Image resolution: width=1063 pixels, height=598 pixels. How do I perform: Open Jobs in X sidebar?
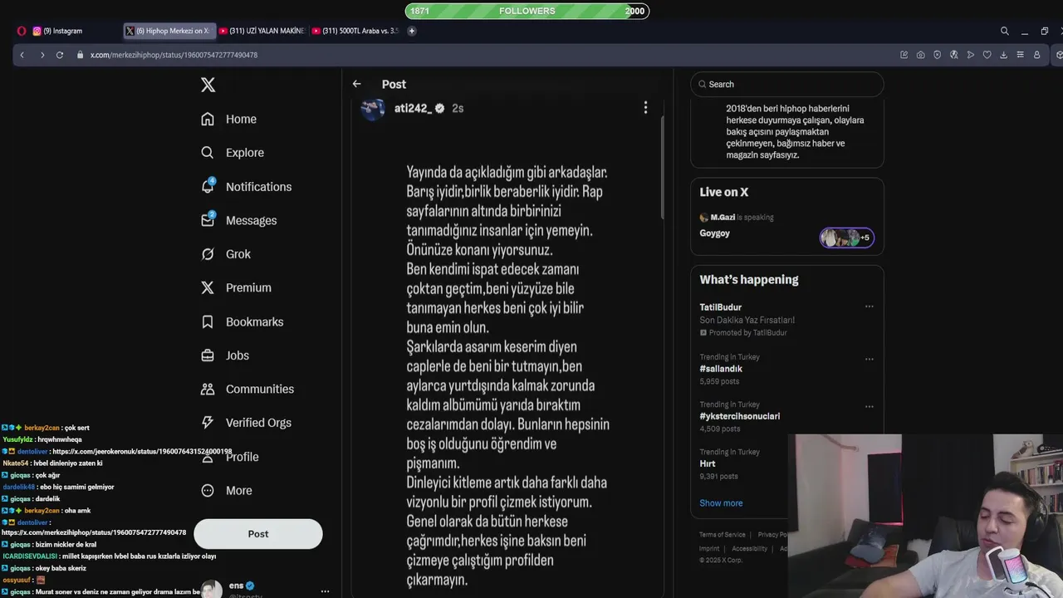click(225, 355)
